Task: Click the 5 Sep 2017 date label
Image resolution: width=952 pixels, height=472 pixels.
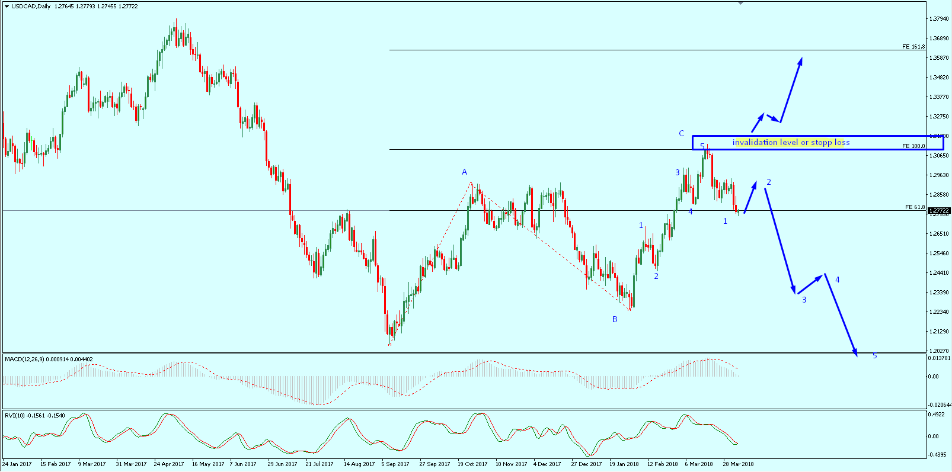Action: [395, 464]
